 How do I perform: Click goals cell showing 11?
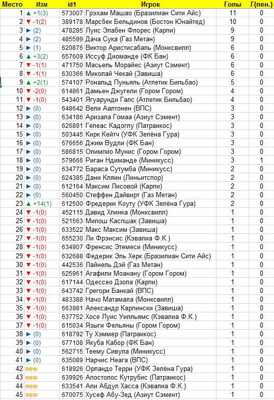click(x=232, y=13)
